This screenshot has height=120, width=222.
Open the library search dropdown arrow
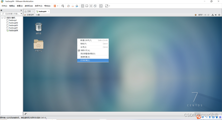pos(21,14)
